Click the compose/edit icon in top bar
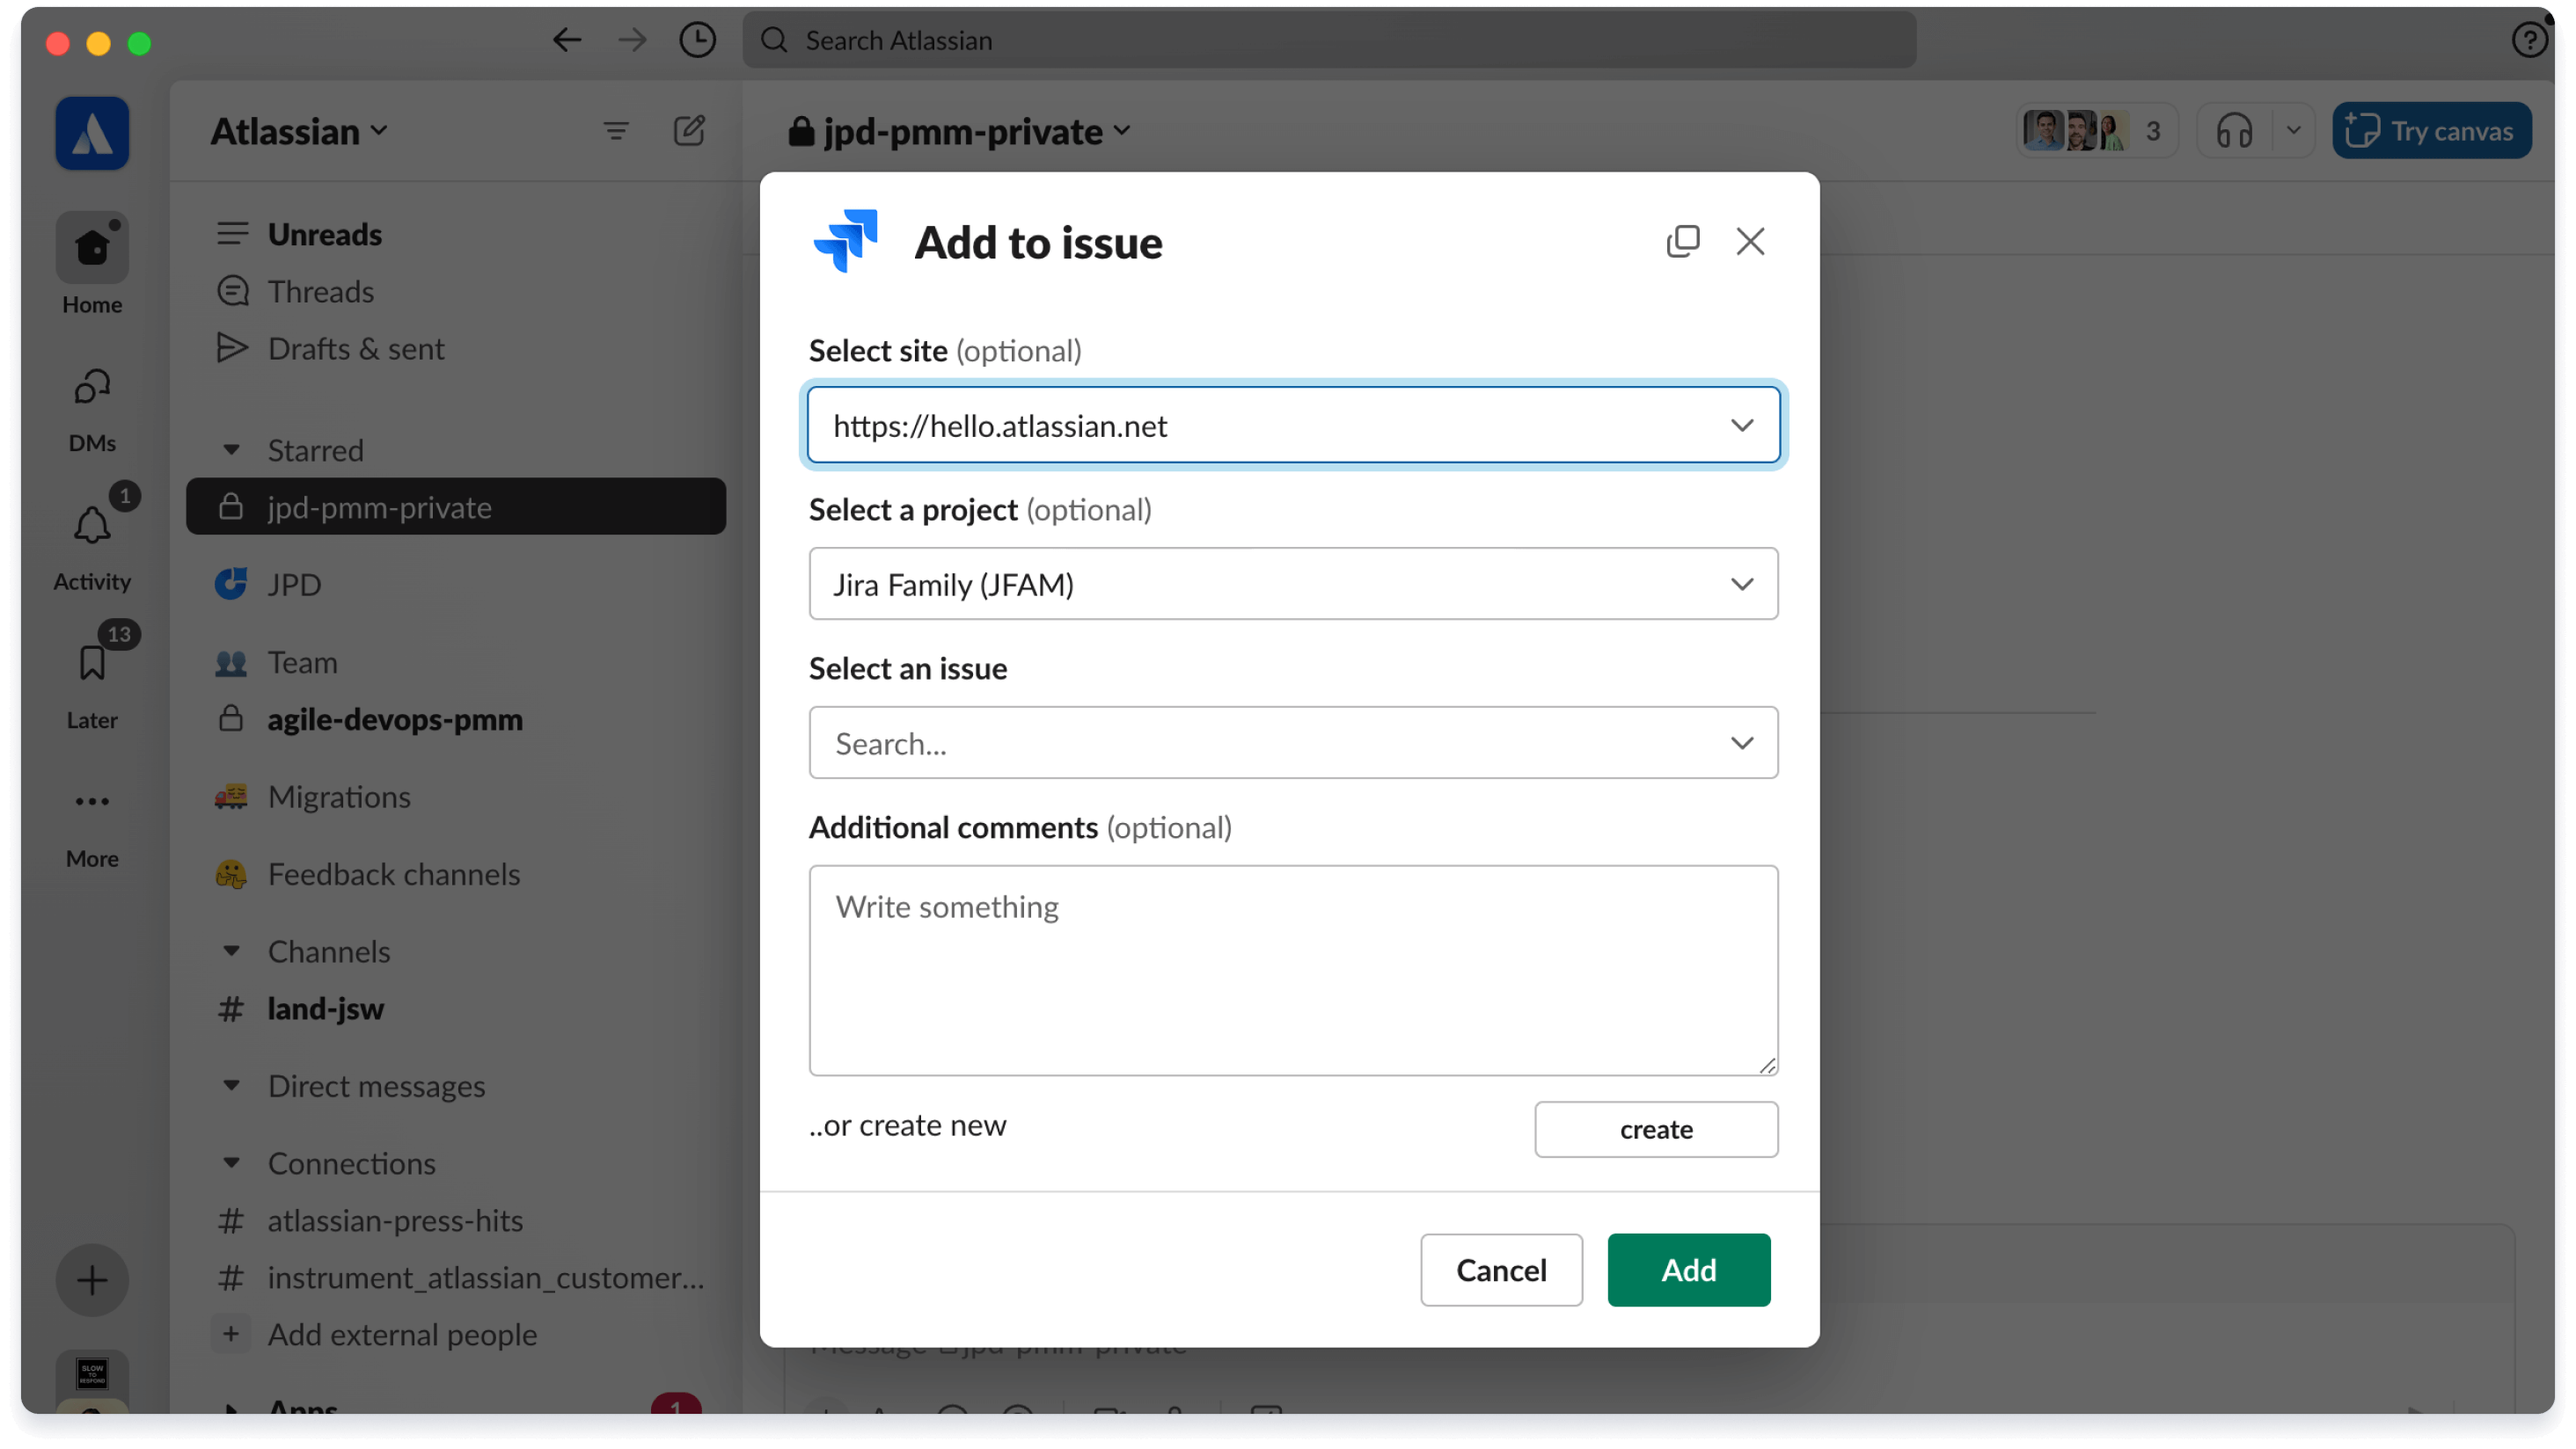This screenshot has height=1449, width=2576. point(690,129)
